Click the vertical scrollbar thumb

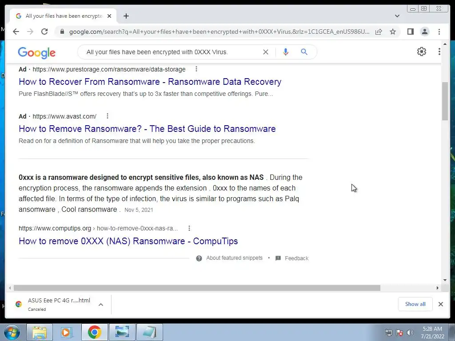click(x=445, y=101)
